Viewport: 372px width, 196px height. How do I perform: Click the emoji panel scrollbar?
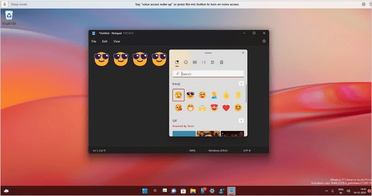246,94
